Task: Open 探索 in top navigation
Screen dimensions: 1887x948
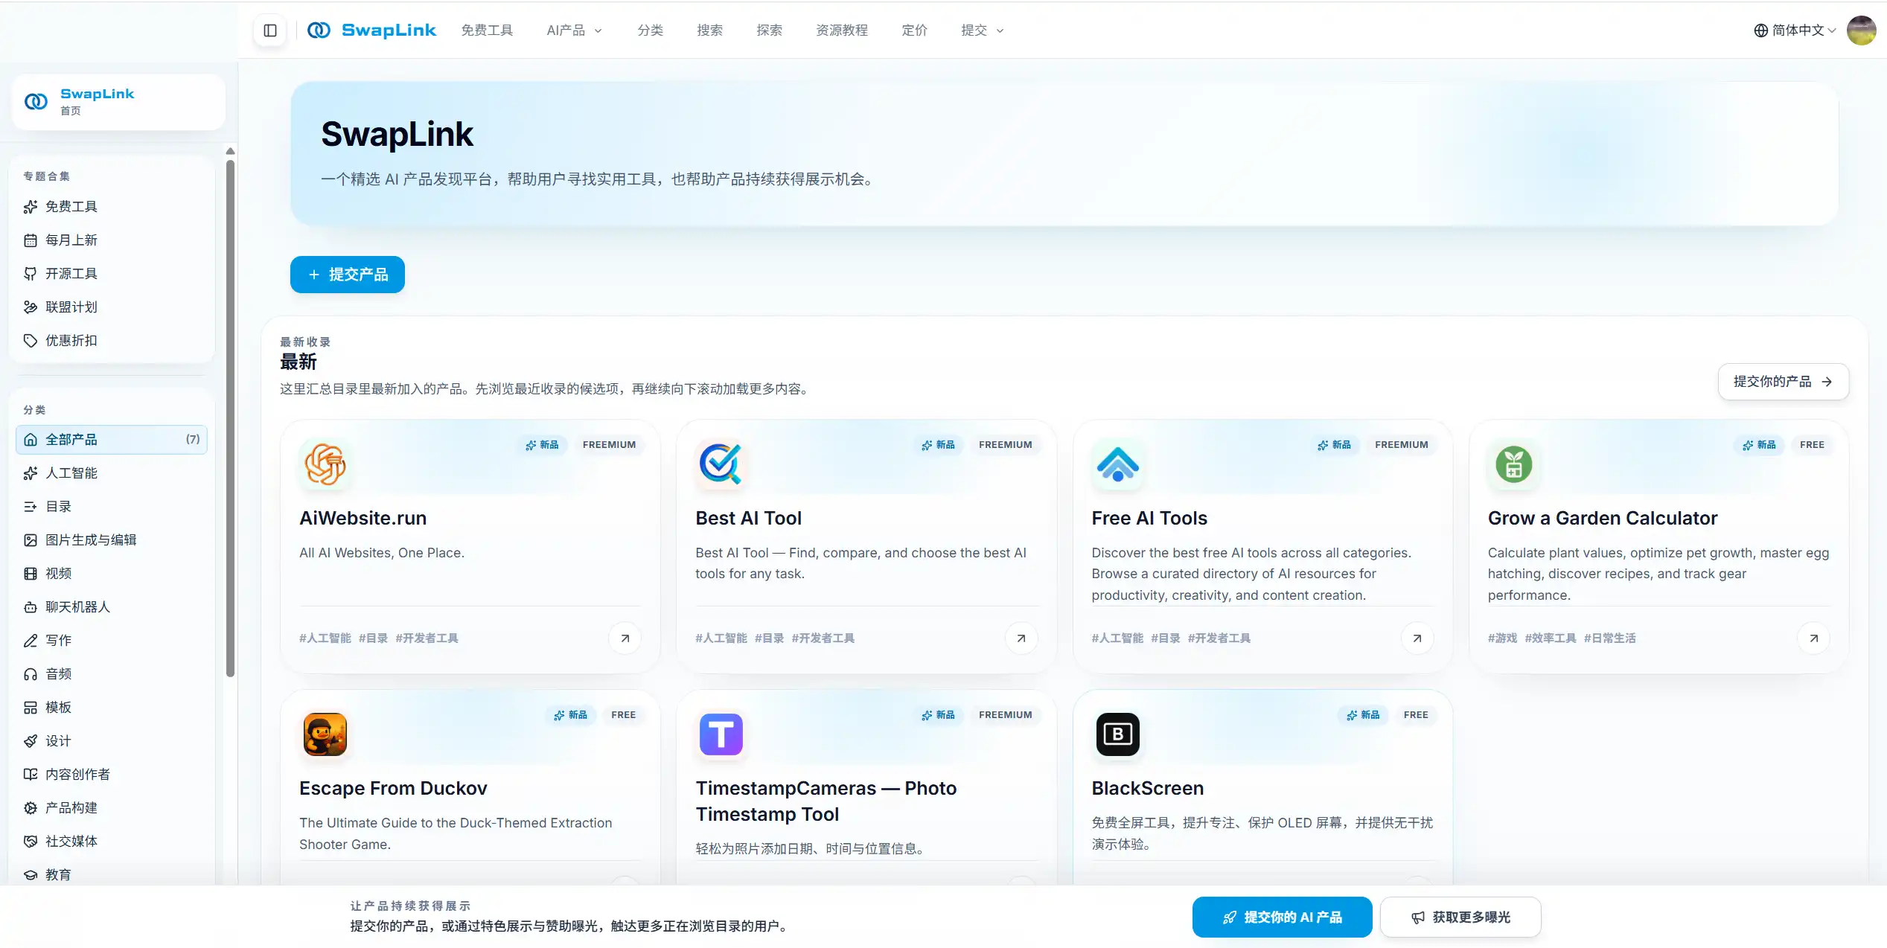Action: (x=769, y=31)
